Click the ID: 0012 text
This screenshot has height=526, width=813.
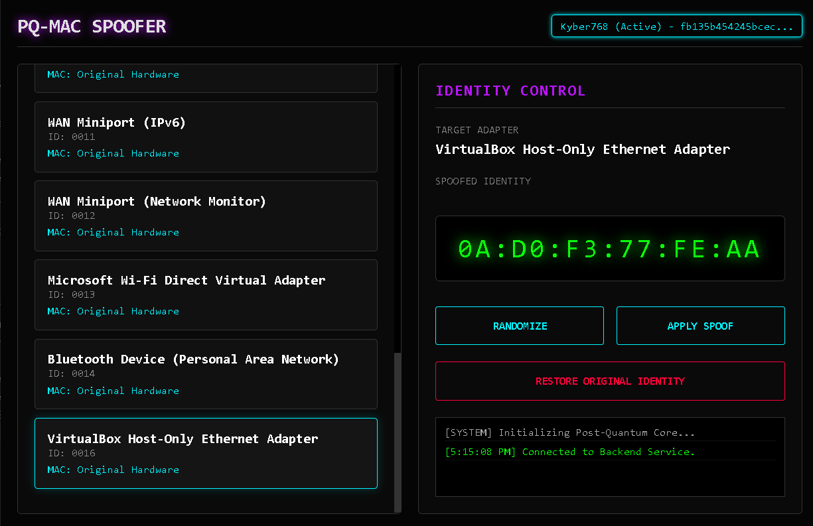(71, 216)
